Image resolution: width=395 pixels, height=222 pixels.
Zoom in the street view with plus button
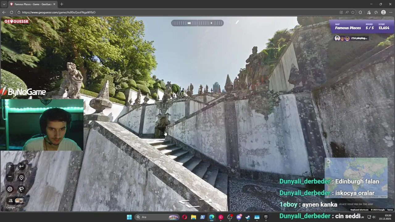pos(10,166)
